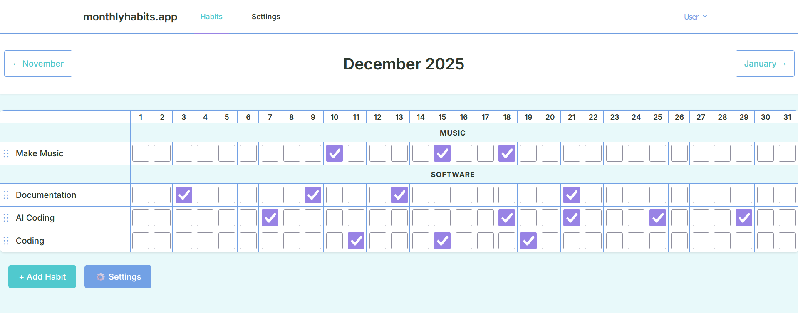Switch to the Habits tab
The width and height of the screenshot is (798, 313).
[x=211, y=17]
